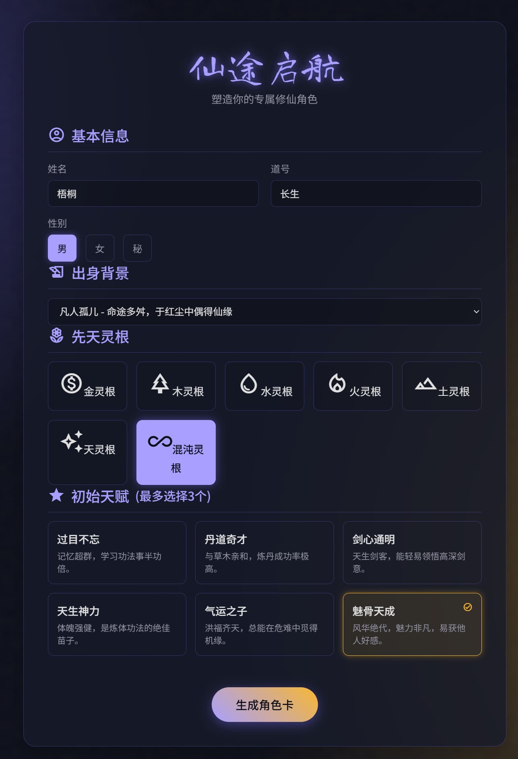Select the 火灵根 flame icon
Screen dimensions: 518x759
coord(337,383)
